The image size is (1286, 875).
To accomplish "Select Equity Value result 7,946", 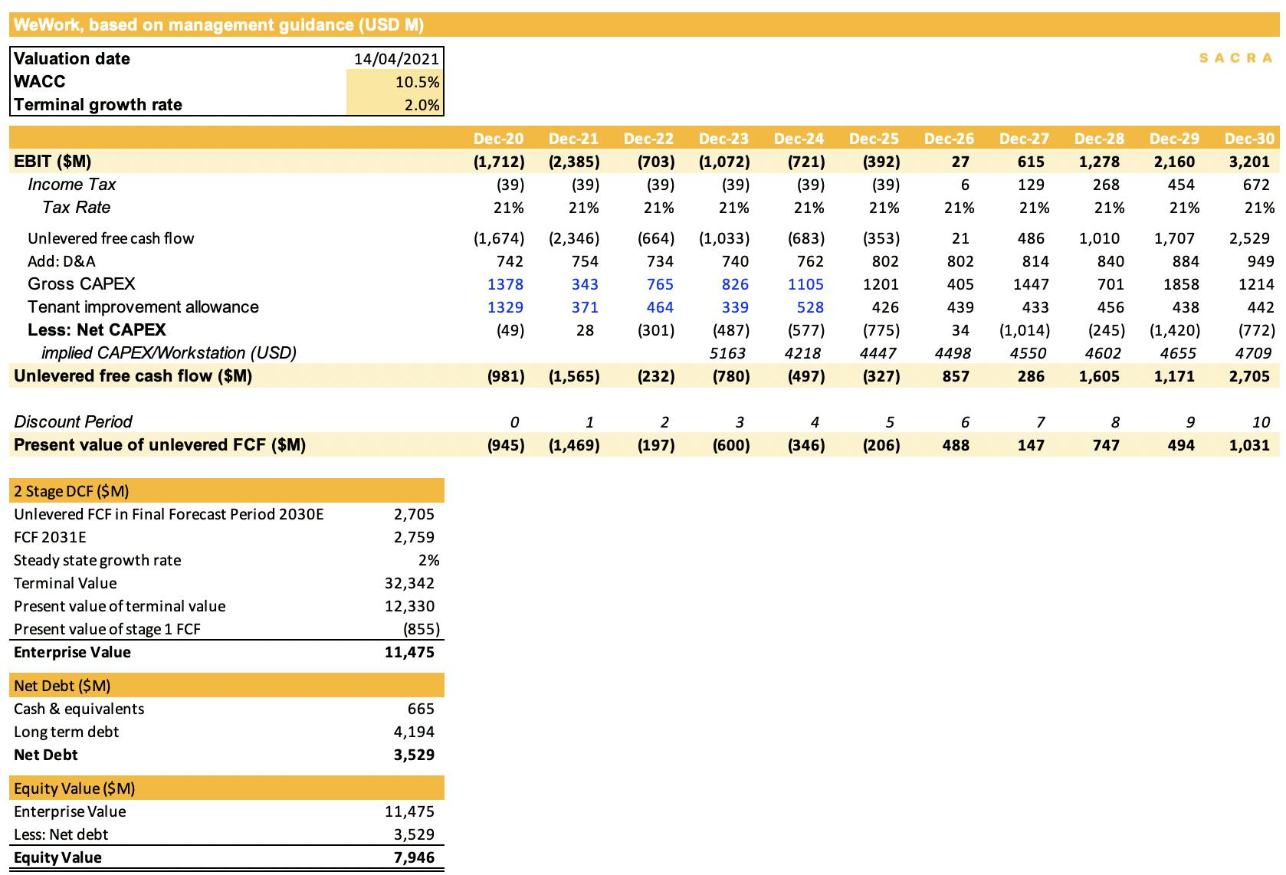I will click(x=415, y=857).
